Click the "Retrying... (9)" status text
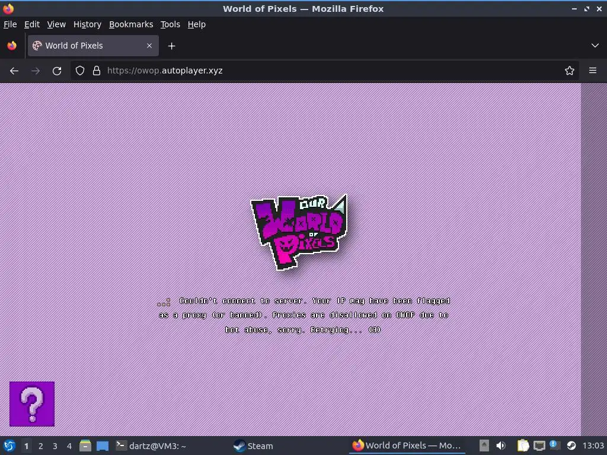This screenshot has width=607, height=455. [x=346, y=329]
